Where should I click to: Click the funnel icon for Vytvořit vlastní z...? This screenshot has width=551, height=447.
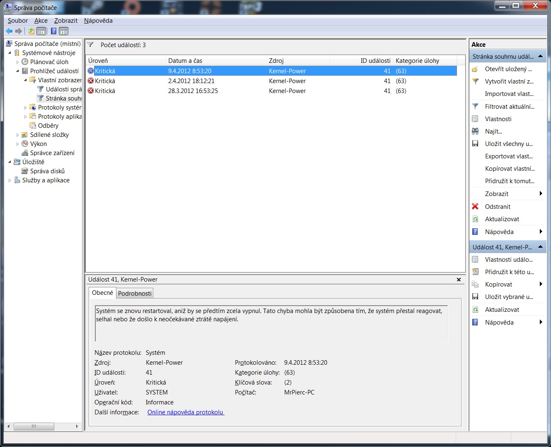475,81
